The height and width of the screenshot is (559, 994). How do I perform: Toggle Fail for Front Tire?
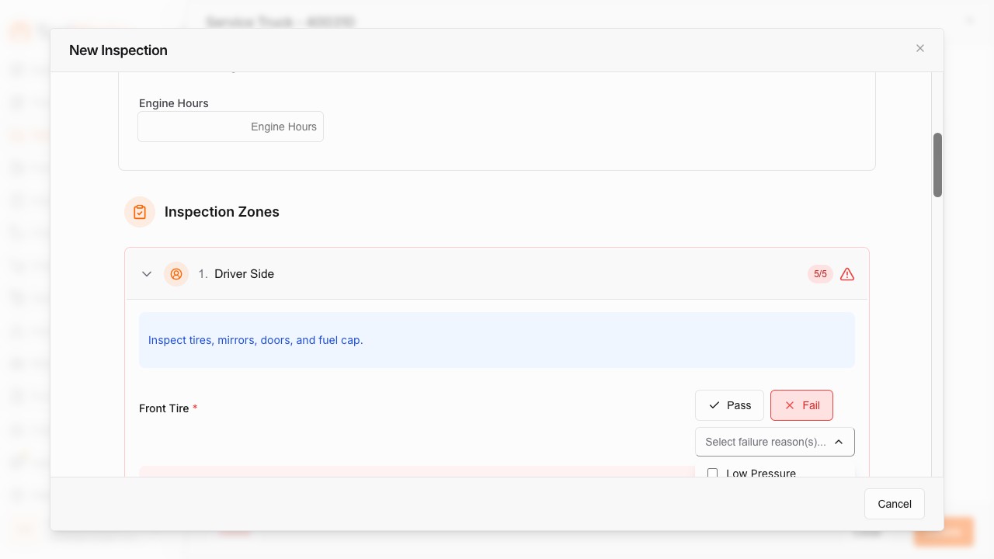pyautogui.click(x=801, y=405)
